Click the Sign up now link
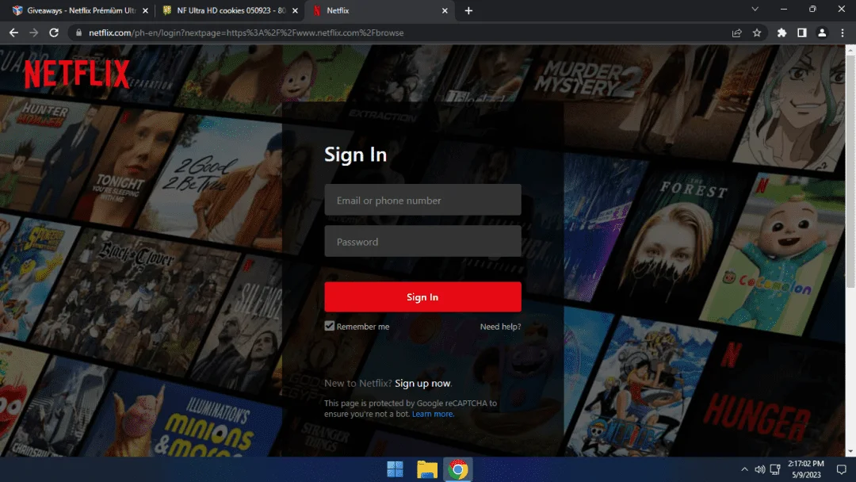Screen dimensions: 856x482 (x=422, y=383)
